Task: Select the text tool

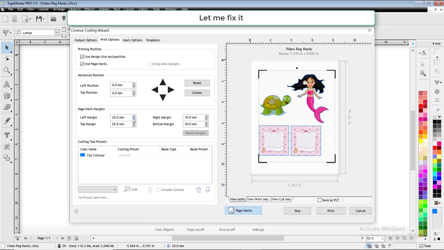Action: point(7,85)
